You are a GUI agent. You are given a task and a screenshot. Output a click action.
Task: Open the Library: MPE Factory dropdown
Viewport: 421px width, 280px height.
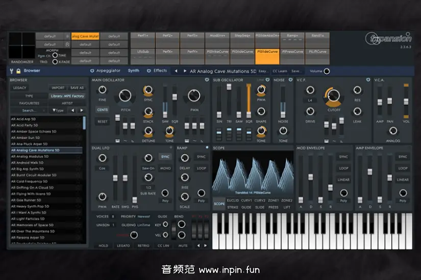point(67,96)
